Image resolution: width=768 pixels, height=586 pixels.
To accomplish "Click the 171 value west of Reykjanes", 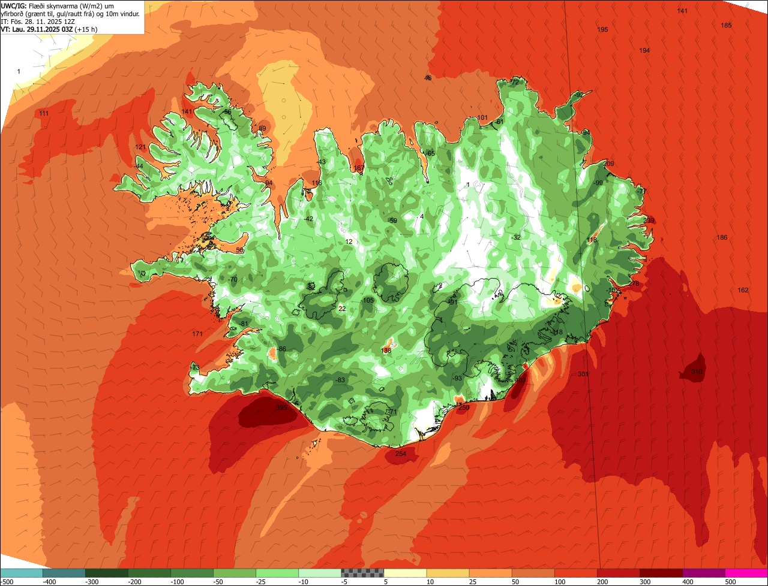I will click(x=197, y=334).
